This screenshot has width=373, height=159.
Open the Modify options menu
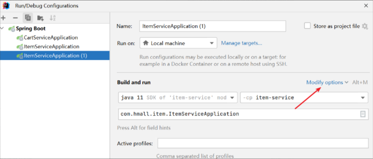click(327, 83)
